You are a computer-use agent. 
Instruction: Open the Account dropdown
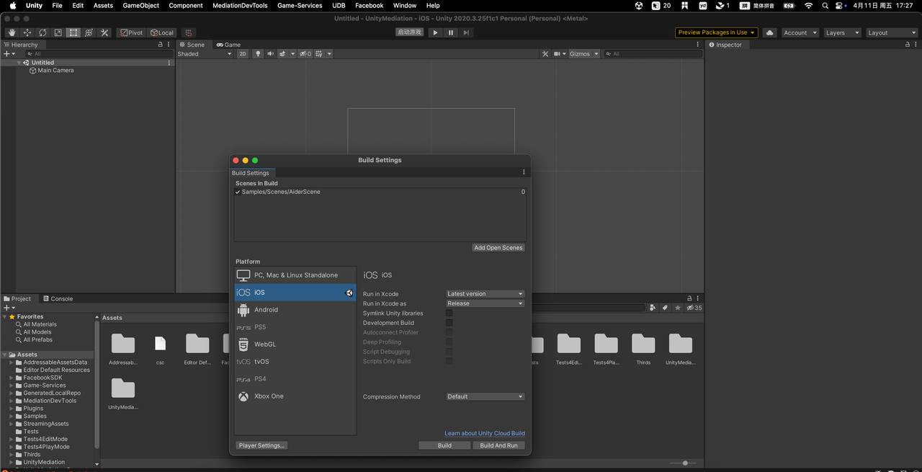pyautogui.click(x=800, y=32)
